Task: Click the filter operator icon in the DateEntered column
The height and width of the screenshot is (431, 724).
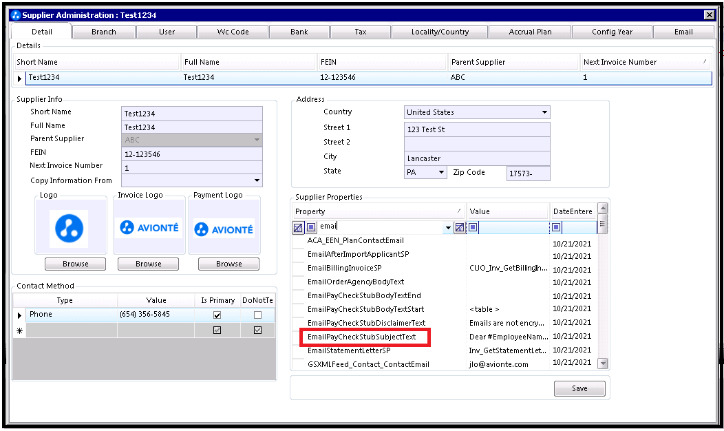Action: click(556, 227)
